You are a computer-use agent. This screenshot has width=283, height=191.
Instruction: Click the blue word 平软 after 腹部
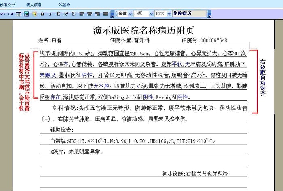pyautogui.click(x=177, y=64)
